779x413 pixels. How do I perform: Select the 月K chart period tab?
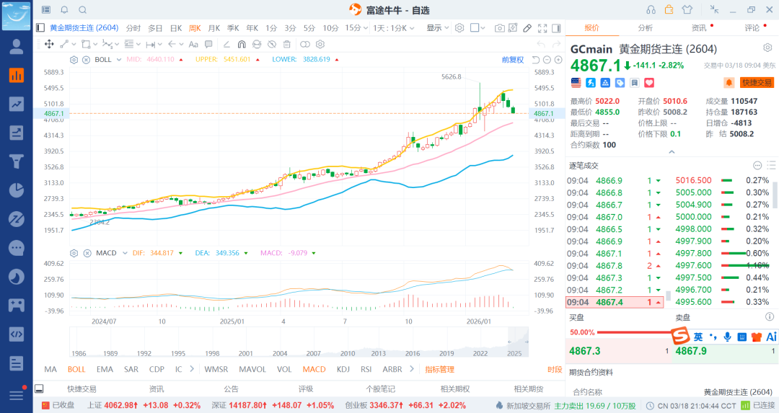pos(214,28)
